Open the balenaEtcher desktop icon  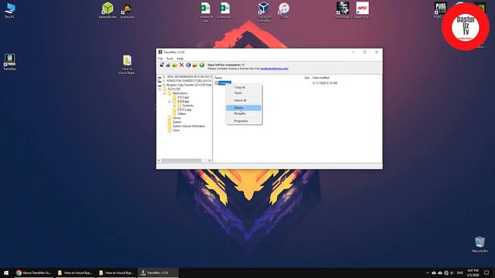(x=108, y=10)
